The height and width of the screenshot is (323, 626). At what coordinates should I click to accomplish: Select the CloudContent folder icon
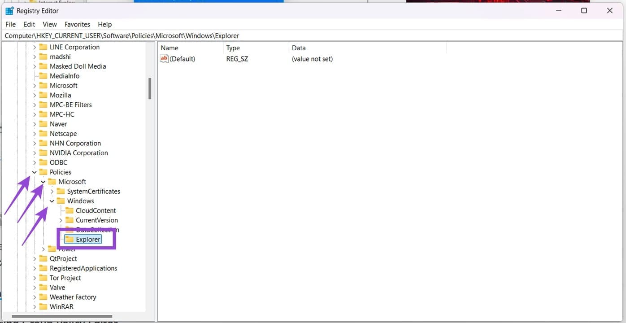(x=70, y=211)
